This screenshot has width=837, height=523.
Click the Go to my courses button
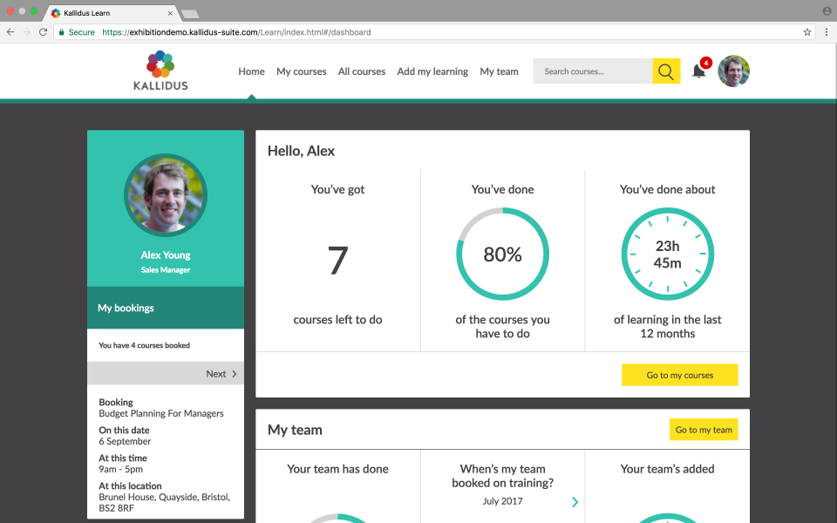click(x=679, y=375)
